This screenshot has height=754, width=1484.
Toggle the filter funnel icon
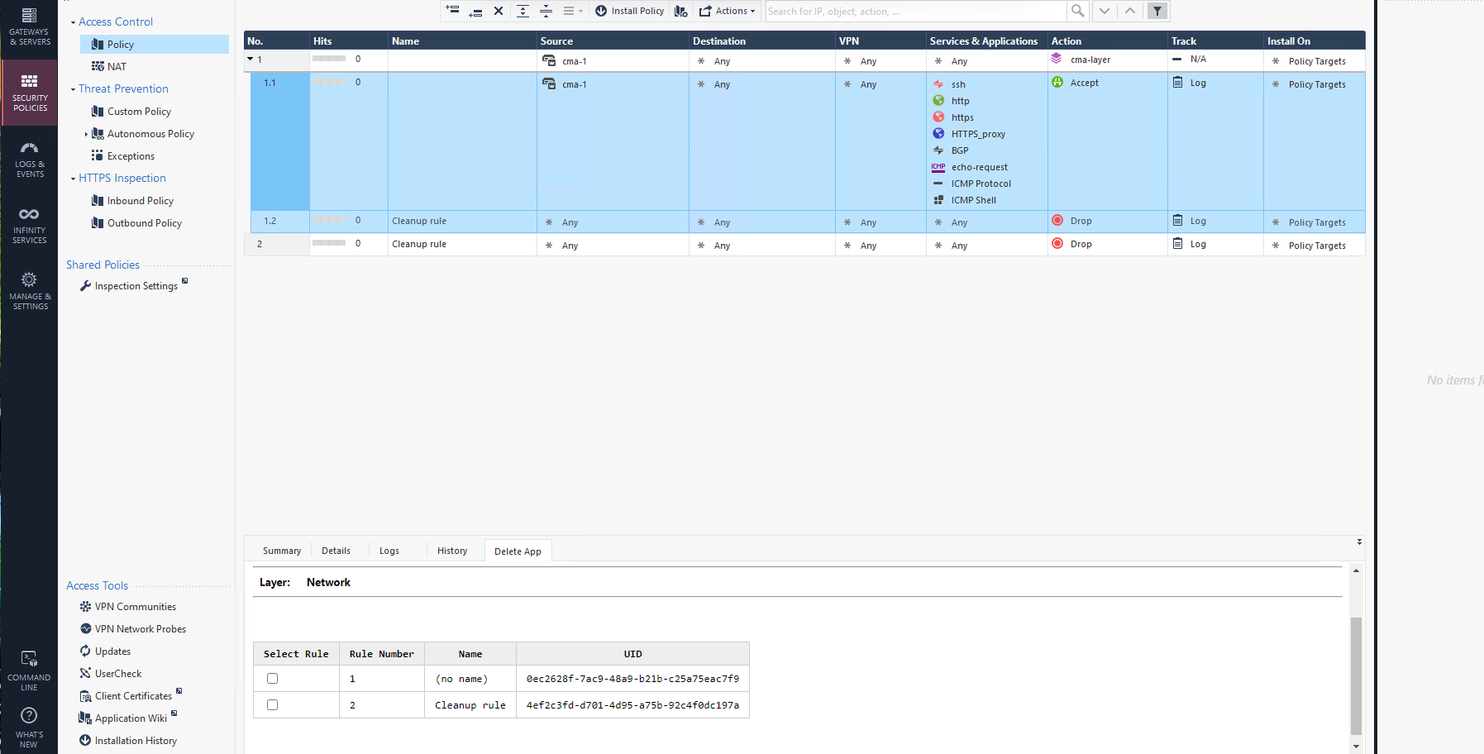[x=1157, y=11]
